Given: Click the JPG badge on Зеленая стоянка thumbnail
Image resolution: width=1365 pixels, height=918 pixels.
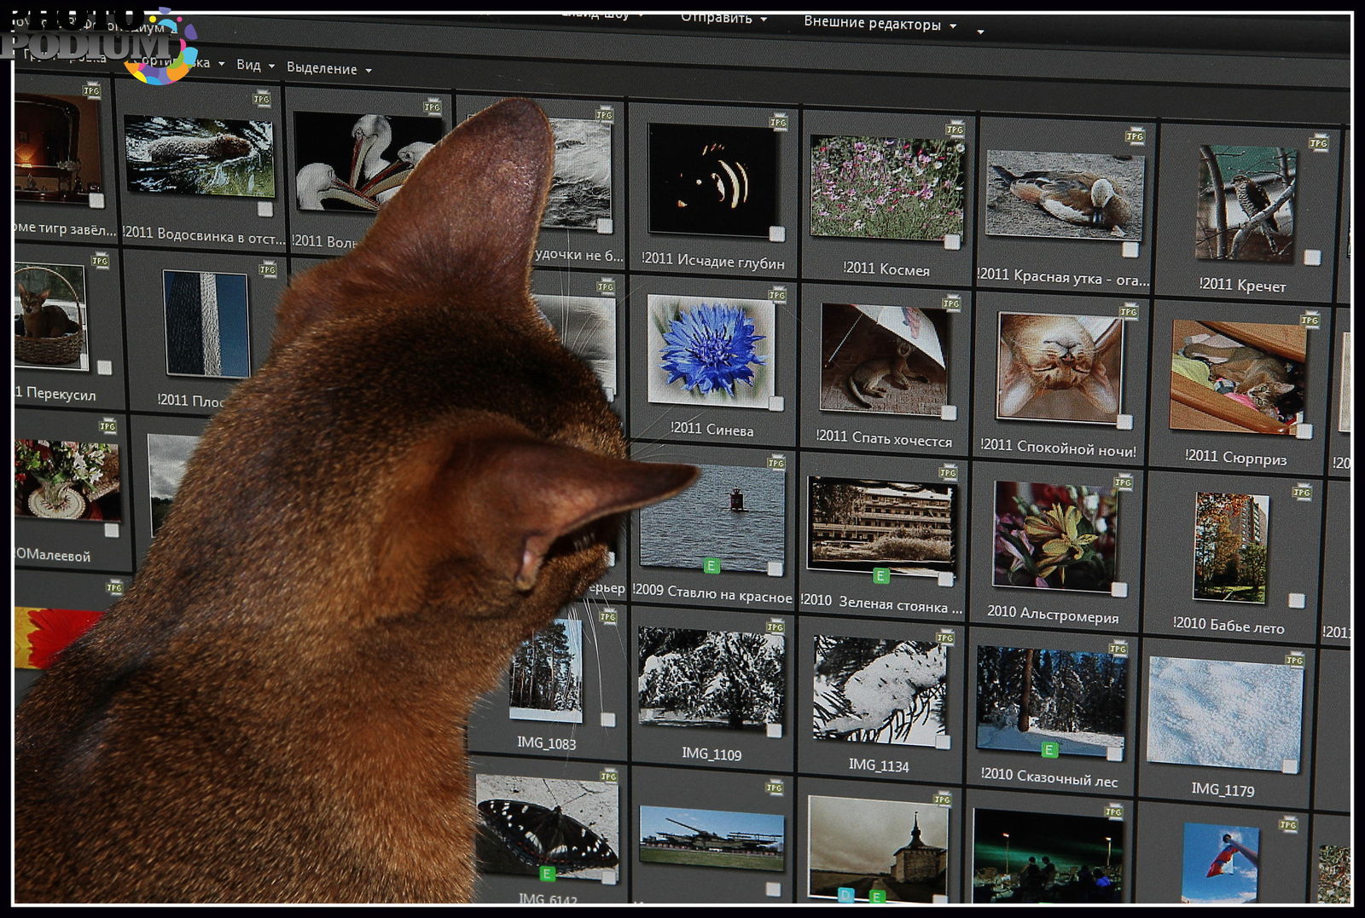Looking at the screenshot, I should (949, 472).
